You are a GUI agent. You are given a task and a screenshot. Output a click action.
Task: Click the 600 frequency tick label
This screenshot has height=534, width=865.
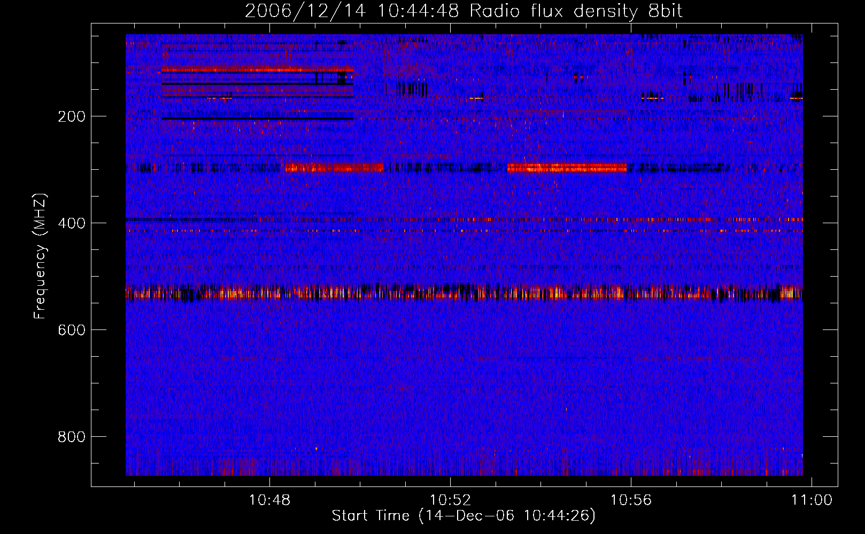pyautogui.click(x=72, y=330)
